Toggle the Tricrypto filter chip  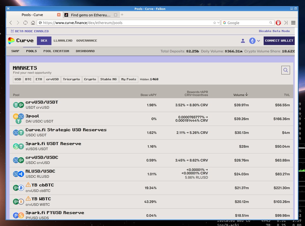tap(71, 79)
